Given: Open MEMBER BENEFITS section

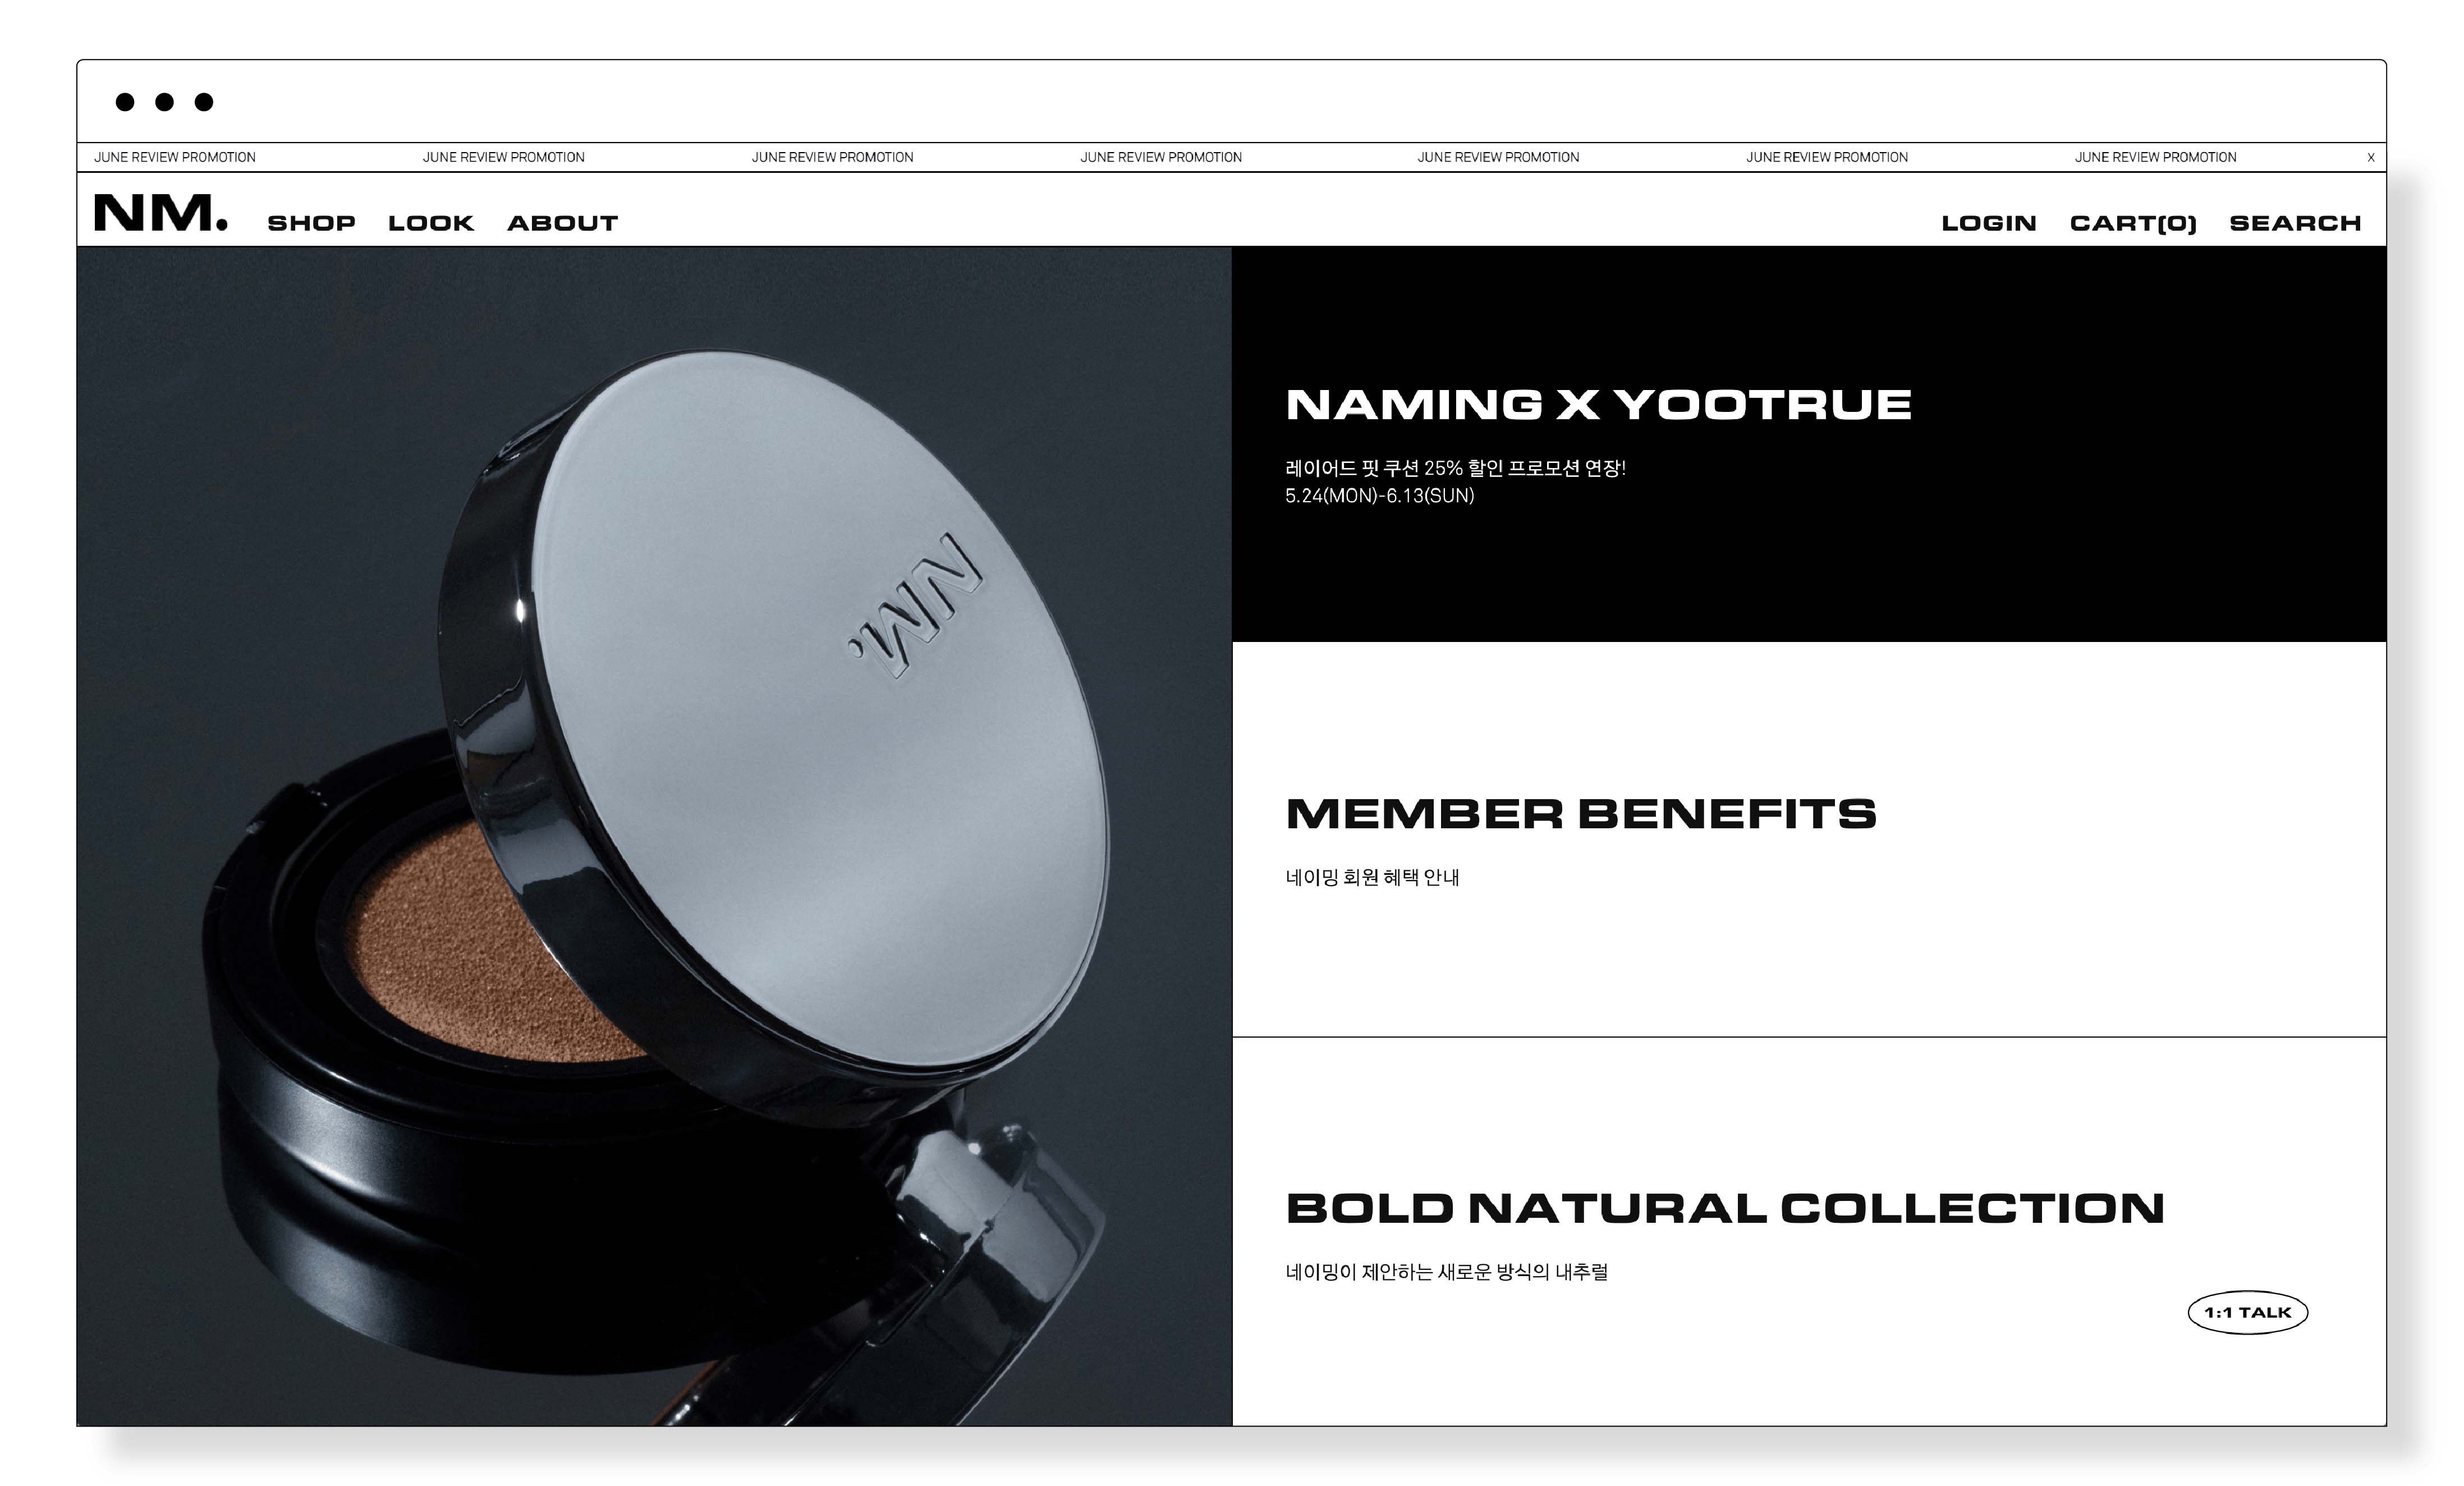Looking at the screenshot, I should pos(1809,839).
